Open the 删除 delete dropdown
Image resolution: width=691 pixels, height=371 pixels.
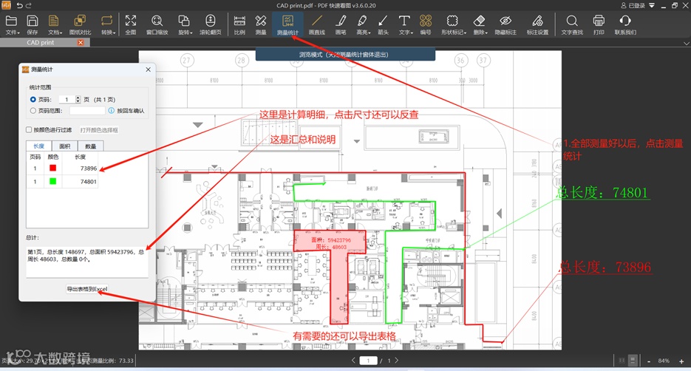(480, 24)
